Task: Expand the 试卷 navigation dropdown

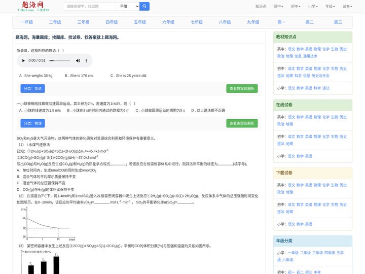Action: 347,7
